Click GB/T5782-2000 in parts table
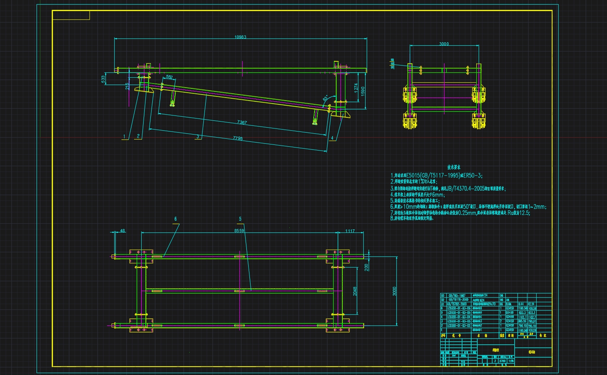 457,304
